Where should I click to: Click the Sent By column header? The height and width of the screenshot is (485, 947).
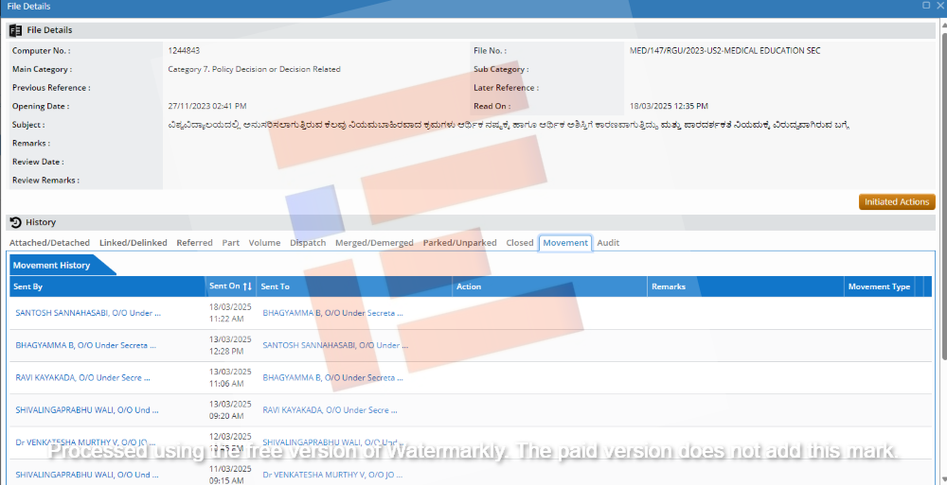[28, 286]
